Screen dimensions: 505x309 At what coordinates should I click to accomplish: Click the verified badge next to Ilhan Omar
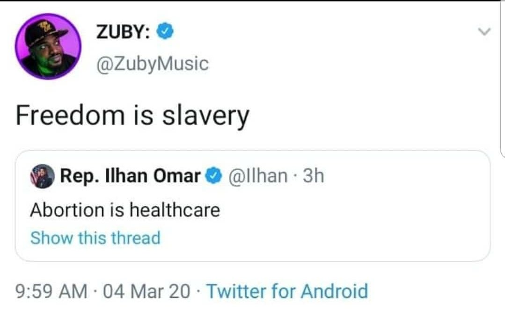click(214, 176)
